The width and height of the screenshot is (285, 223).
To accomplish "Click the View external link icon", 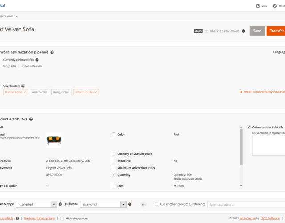I will point(258,6).
